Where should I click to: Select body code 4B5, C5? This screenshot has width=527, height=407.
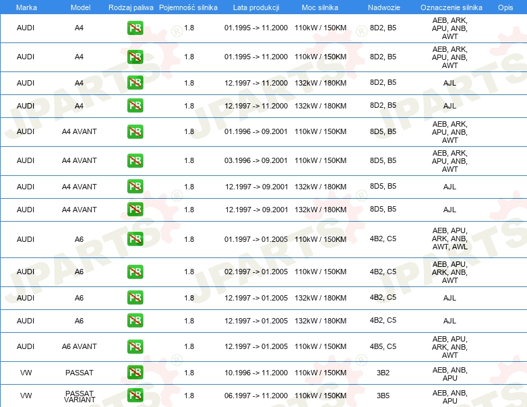[383, 346]
